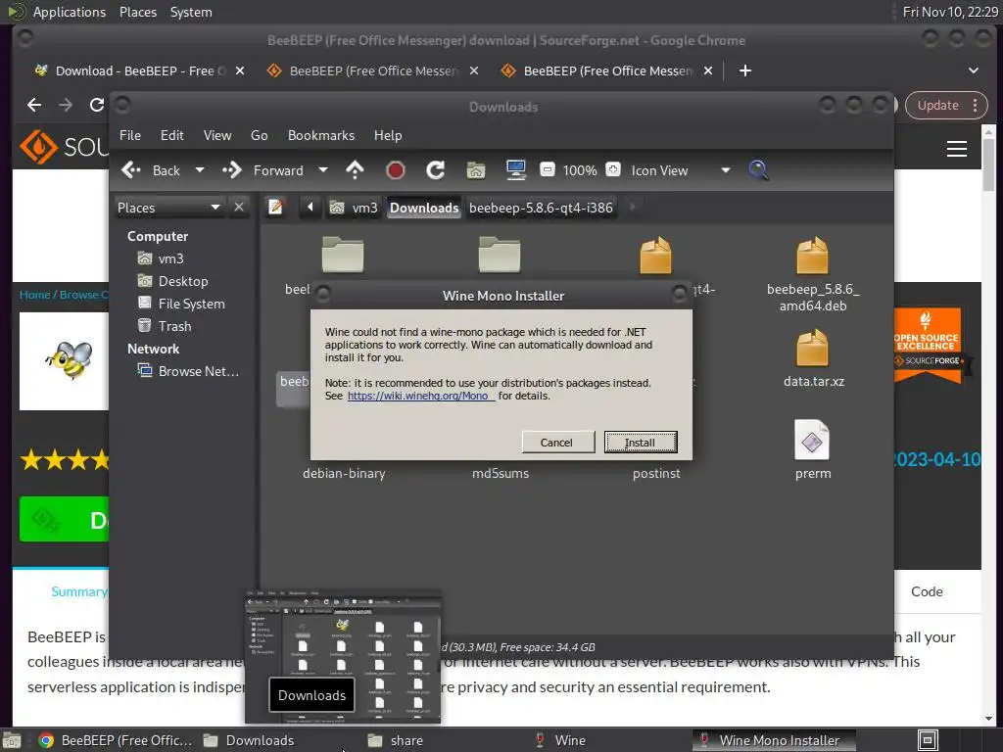This screenshot has height=752, width=1003.
Task: Open the Icon View mode dropdown
Action: [681, 170]
